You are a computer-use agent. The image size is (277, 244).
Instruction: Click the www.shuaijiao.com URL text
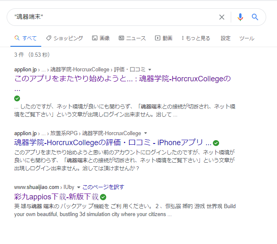coord(37,187)
